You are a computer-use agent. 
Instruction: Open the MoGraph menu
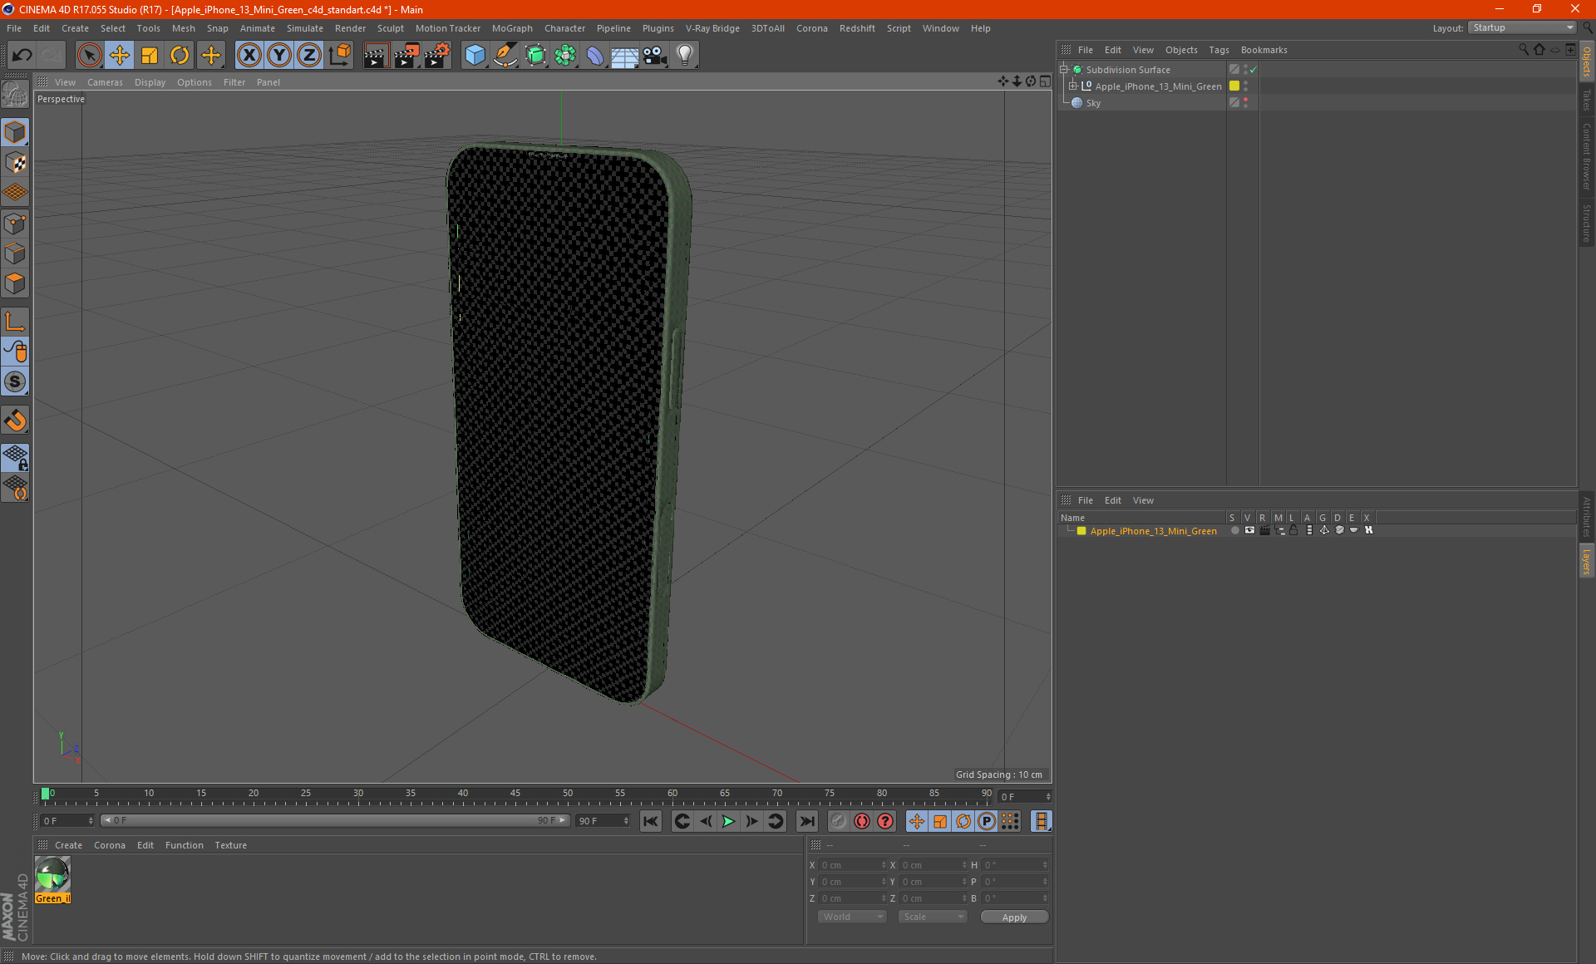[511, 28]
